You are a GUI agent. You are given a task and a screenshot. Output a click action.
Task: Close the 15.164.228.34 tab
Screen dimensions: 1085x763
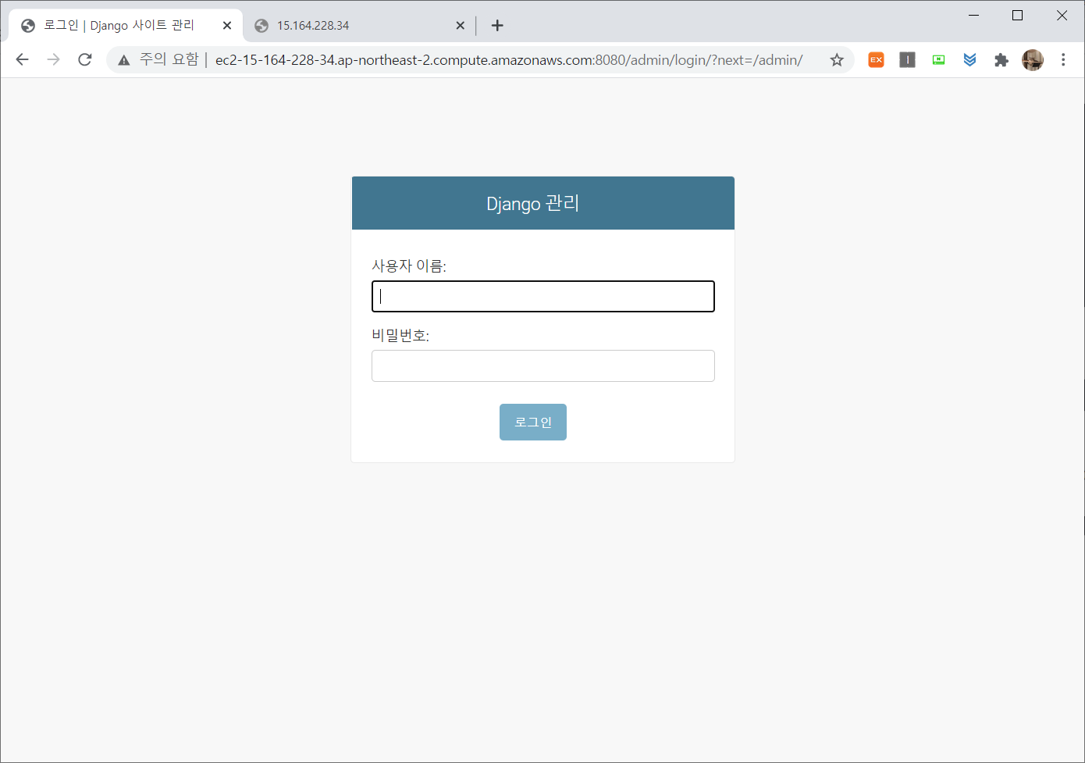coord(460,26)
